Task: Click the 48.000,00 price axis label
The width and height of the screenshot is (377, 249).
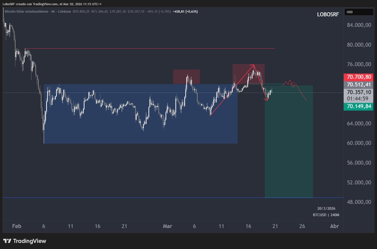Action: coord(359,202)
